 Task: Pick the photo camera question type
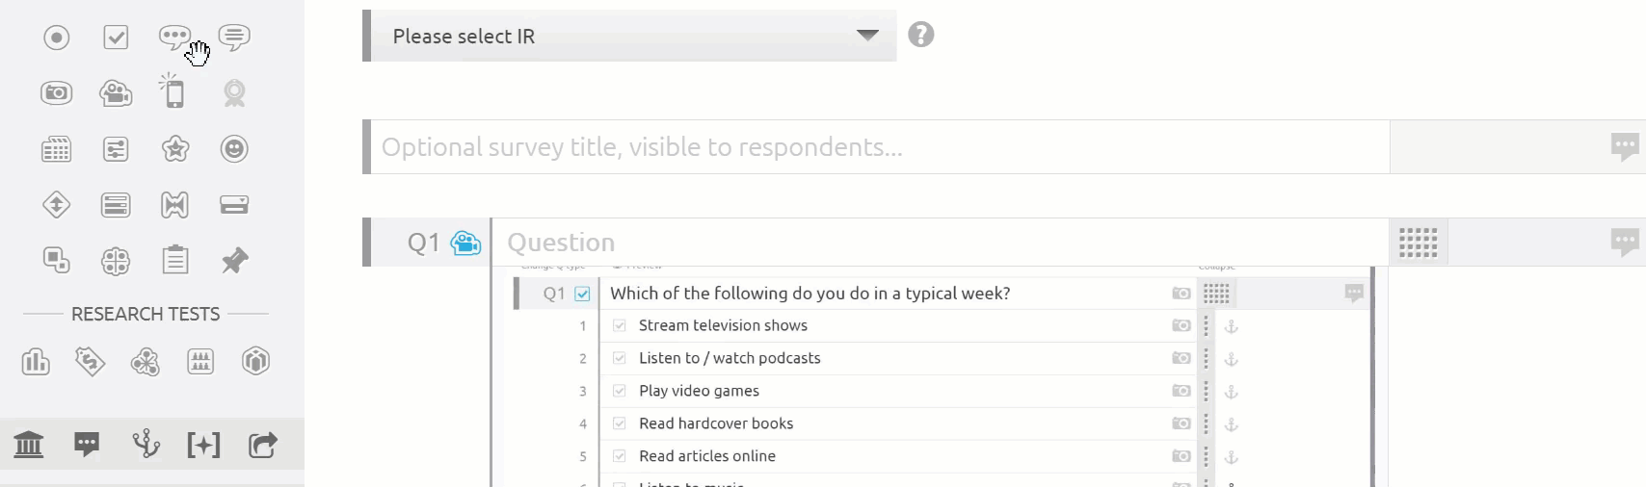point(57,93)
